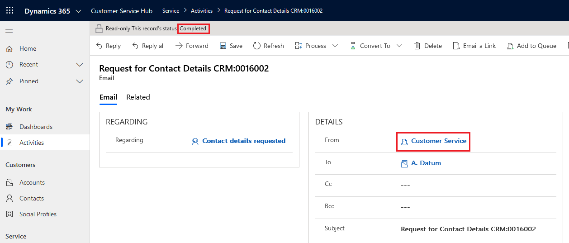Click the queue icon beside Customer Service
569x243 pixels.
pos(404,142)
